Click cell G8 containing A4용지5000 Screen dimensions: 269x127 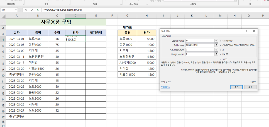pyautogui.click(x=127, y=63)
